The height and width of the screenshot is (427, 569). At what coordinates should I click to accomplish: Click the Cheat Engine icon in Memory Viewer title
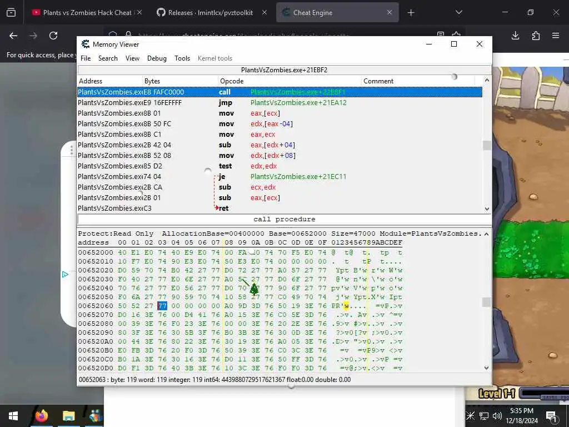click(x=85, y=44)
